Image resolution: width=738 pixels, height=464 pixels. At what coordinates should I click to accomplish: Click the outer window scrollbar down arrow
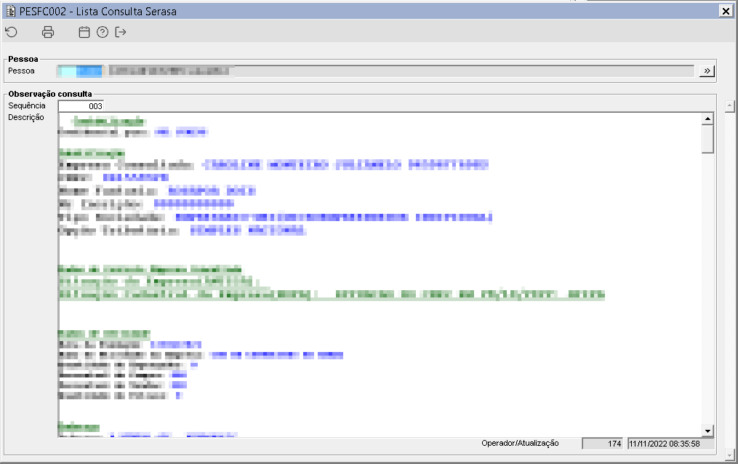(729, 455)
